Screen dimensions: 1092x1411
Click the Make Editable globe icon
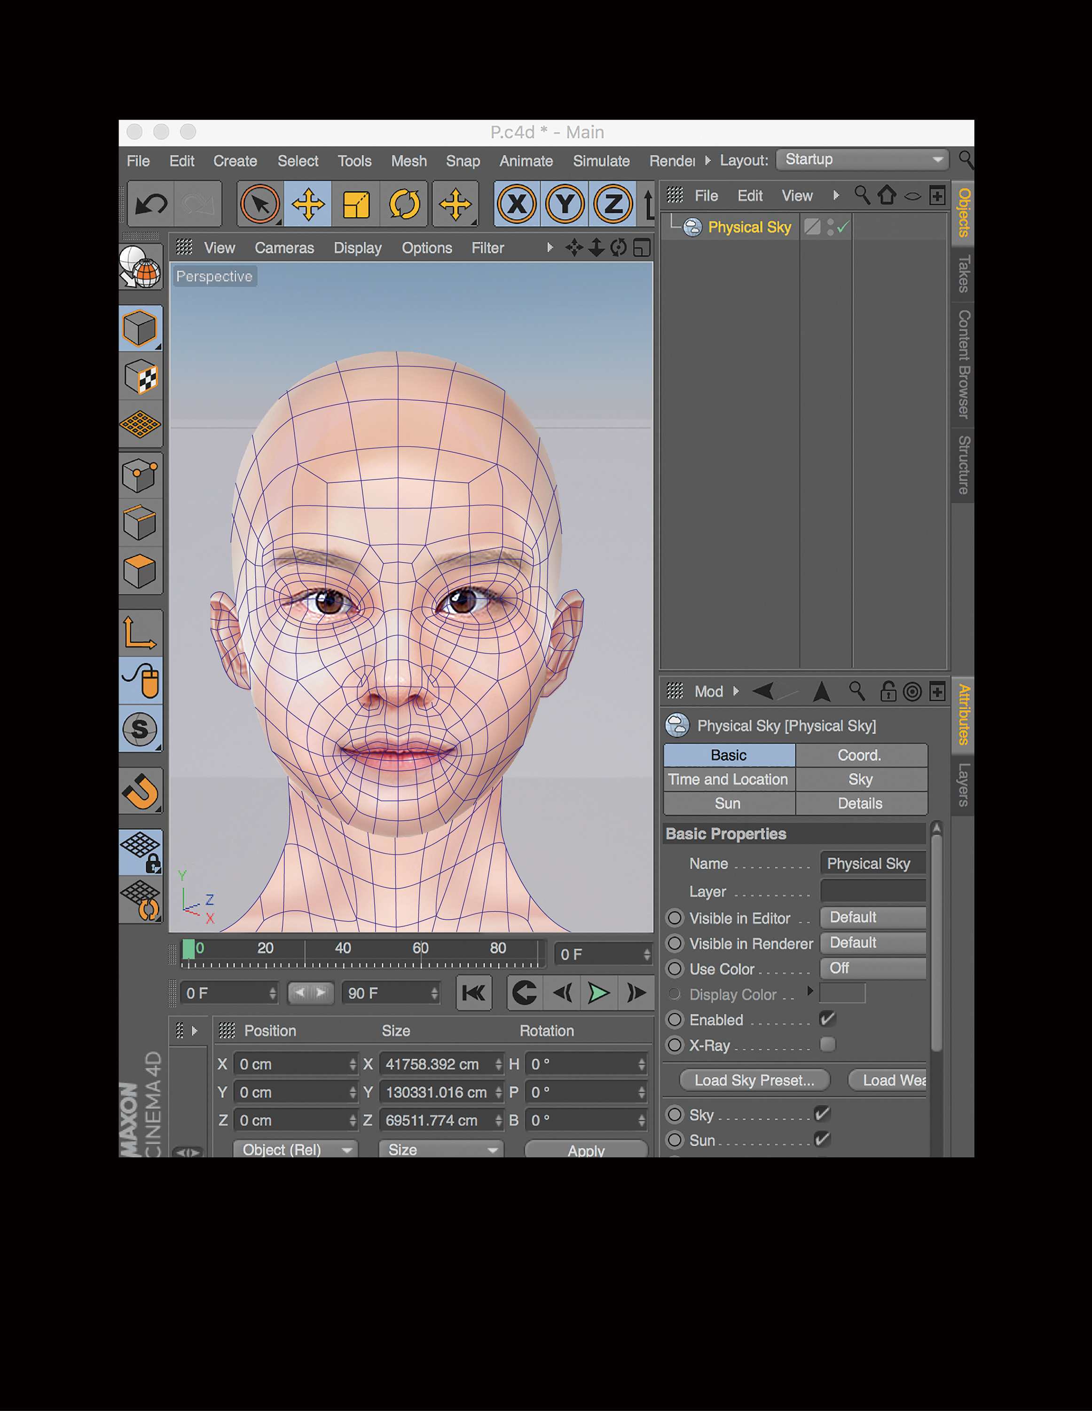click(140, 267)
